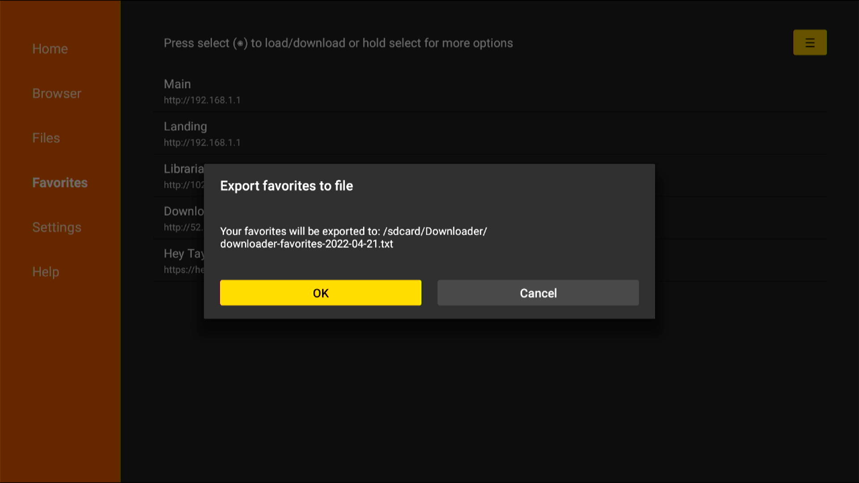The width and height of the screenshot is (859, 483).
Task: Click the Downlo favorite item
Action: click(184, 211)
